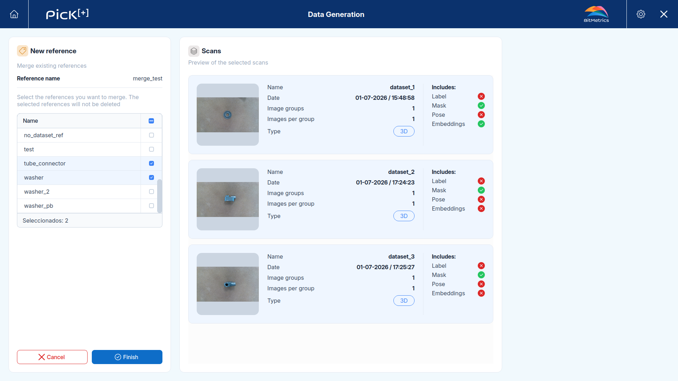The height and width of the screenshot is (381, 678).
Task: Click the 3D type badge for dataset_2
Action: (404, 216)
